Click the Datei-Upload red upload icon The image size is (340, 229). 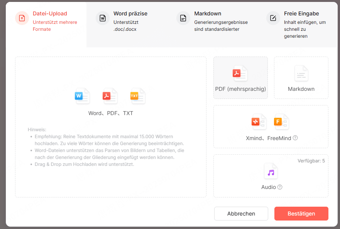[22, 18]
